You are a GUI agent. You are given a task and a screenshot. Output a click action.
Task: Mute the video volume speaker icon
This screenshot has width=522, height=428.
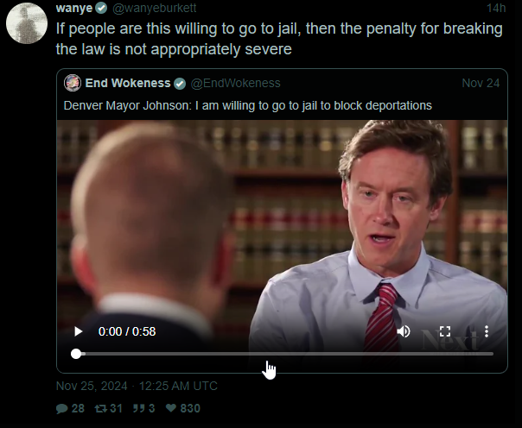pyautogui.click(x=404, y=331)
